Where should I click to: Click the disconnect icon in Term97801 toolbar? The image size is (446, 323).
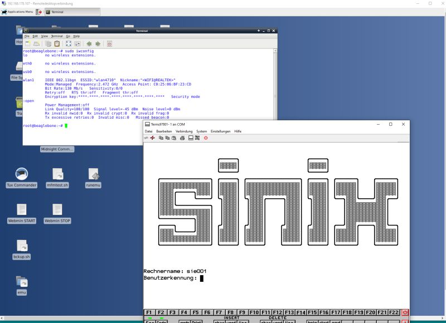(x=153, y=138)
